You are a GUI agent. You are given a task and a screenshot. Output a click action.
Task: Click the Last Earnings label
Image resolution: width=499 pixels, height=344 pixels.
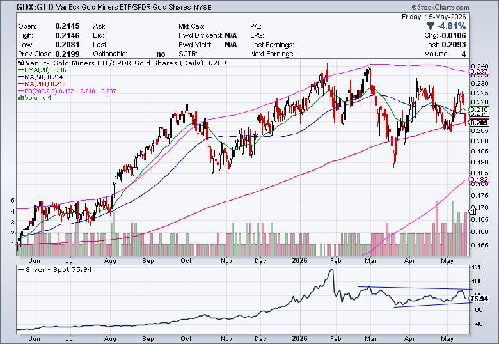pos(272,45)
